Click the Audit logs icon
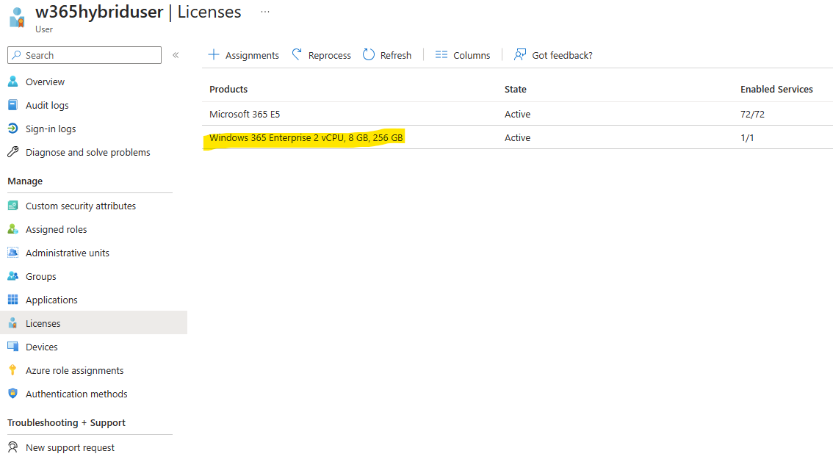This screenshot has width=833, height=462. [x=12, y=104]
